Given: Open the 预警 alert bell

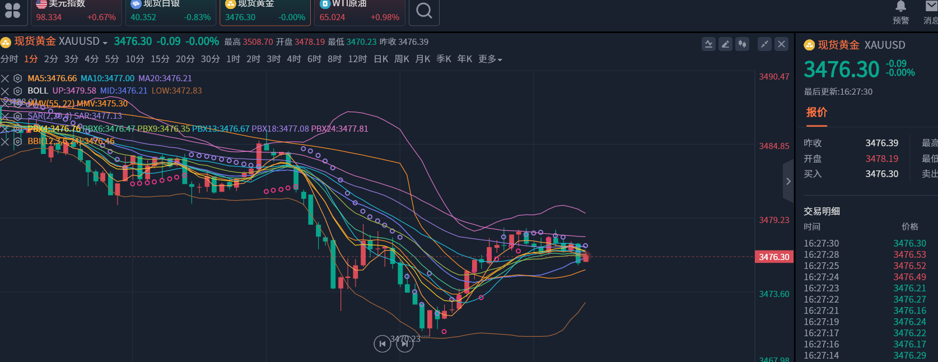Looking at the screenshot, I should tap(900, 12).
